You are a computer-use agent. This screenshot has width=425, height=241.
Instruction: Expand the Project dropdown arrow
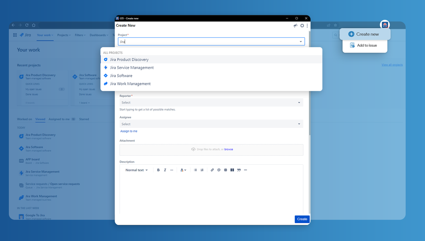[x=301, y=42]
